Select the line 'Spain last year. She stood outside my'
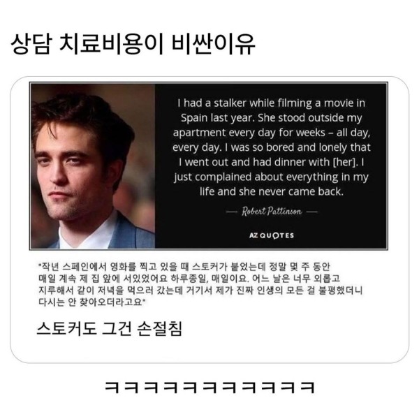The height and width of the screenshot is (419, 419). (272, 118)
